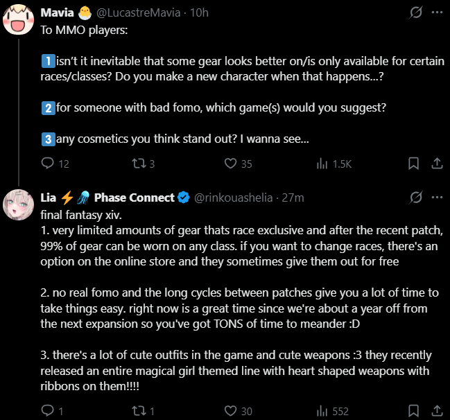
Task: Share Lia's reply tweet
Action: (437, 411)
